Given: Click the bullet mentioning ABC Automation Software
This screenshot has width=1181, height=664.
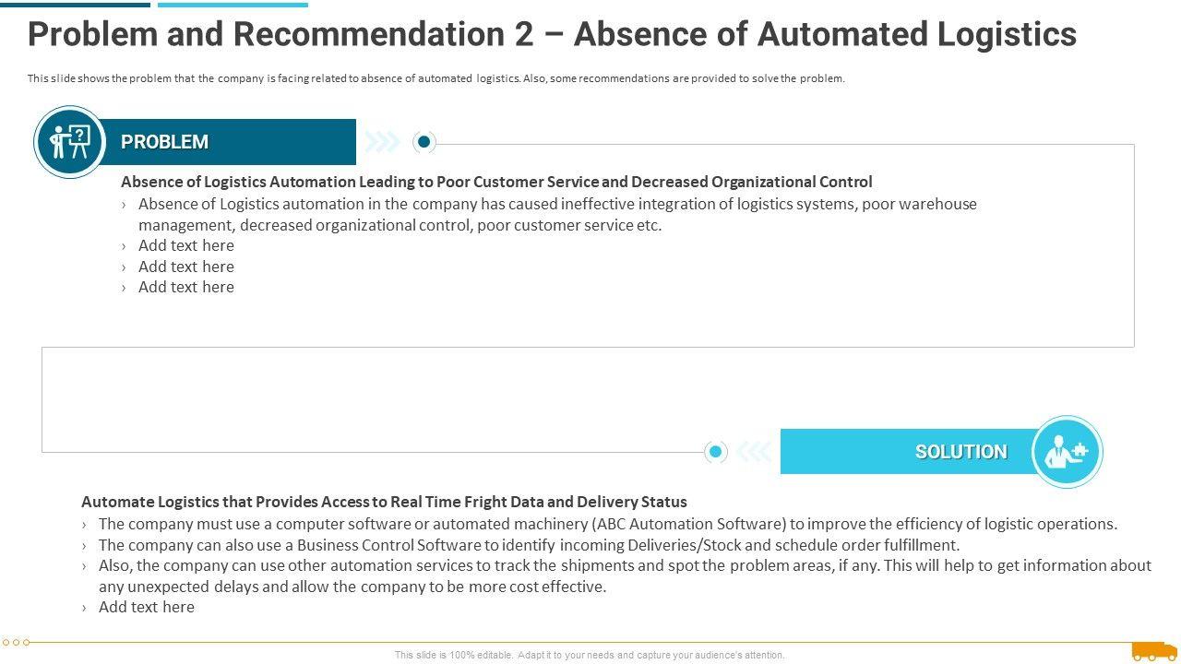Looking at the screenshot, I should point(607,524).
